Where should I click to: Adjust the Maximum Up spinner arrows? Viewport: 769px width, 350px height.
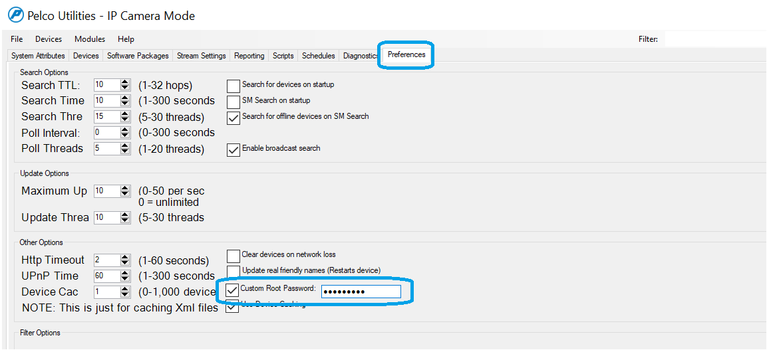pos(125,191)
